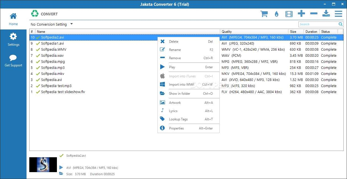347x179 pixels.
Task: Choose Artwork from context menu
Action: 188,103
